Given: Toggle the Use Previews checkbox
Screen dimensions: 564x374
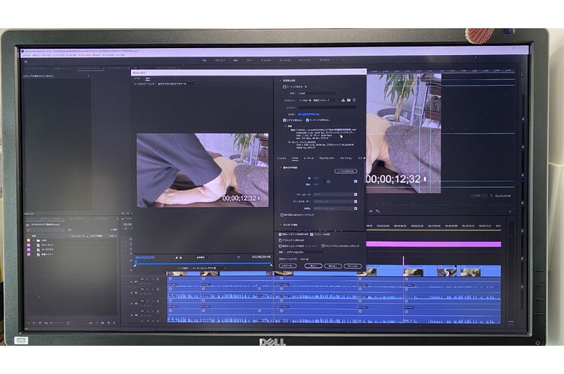Looking at the screenshot, I should pyautogui.click(x=312, y=234).
